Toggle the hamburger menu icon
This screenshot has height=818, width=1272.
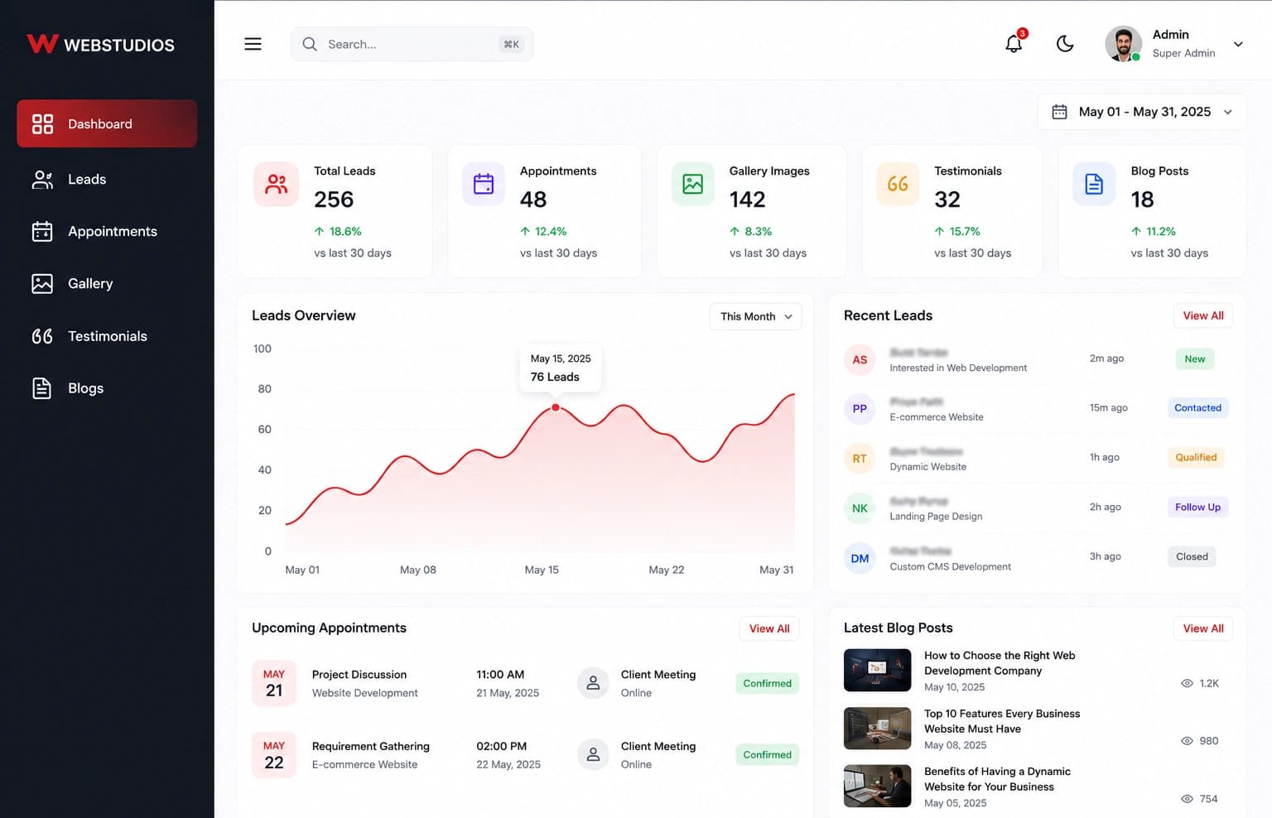pos(253,44)
